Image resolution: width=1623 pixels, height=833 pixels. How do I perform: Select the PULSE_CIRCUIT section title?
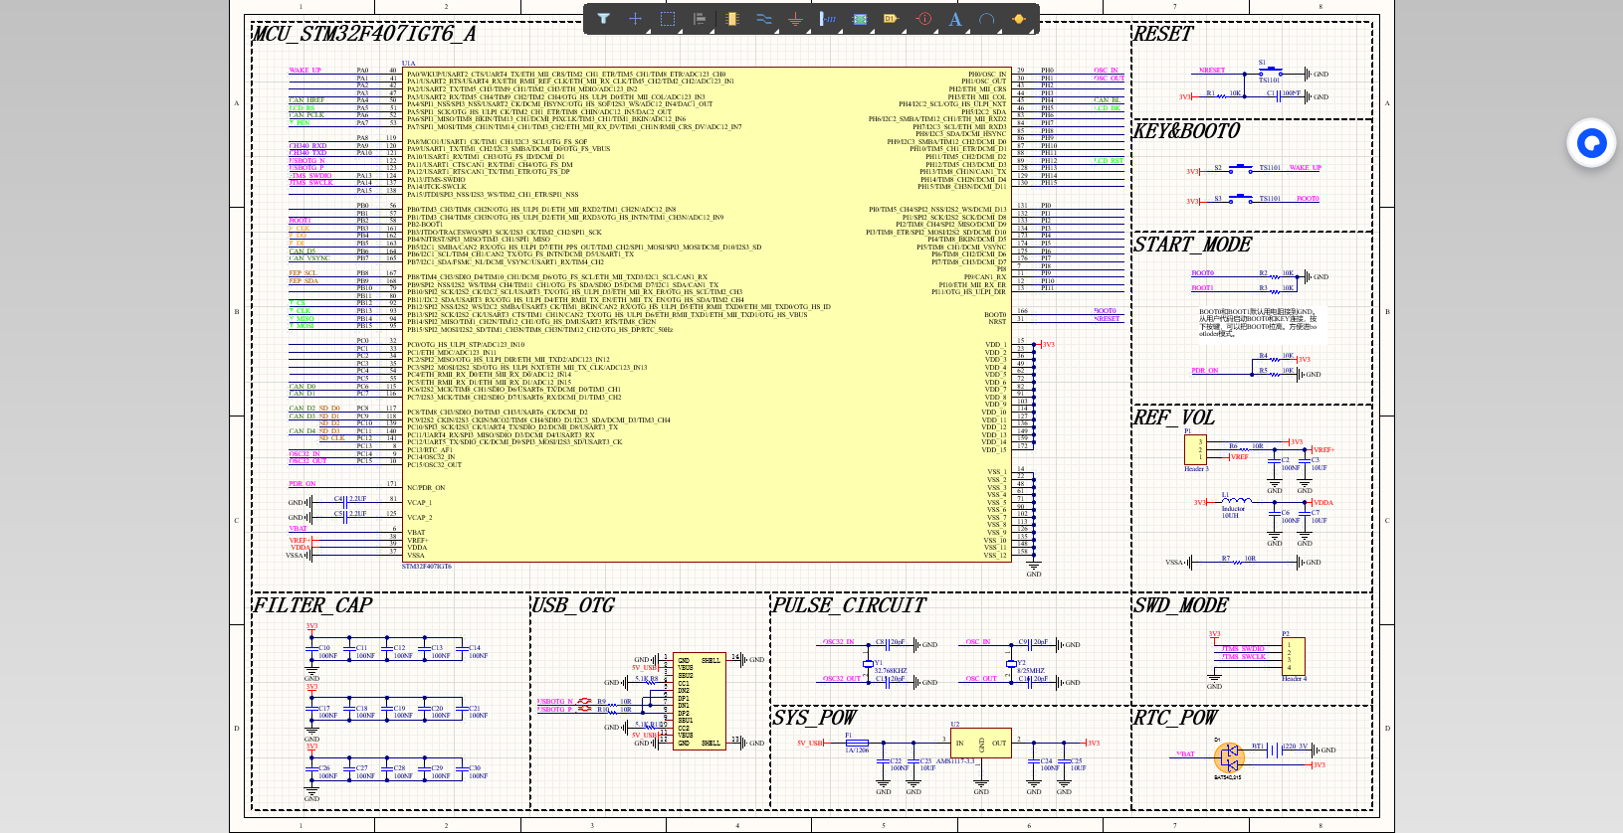850,605
